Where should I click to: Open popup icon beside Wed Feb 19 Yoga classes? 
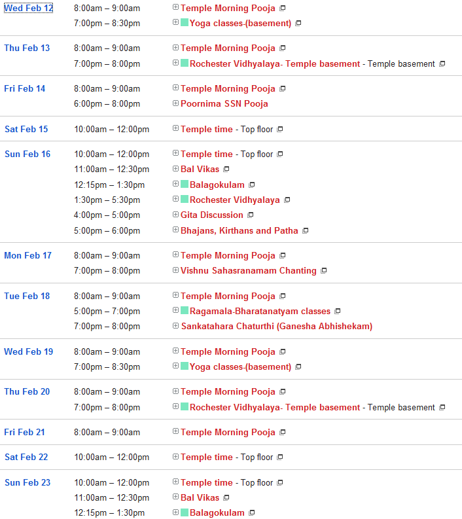tap(298, 367)
